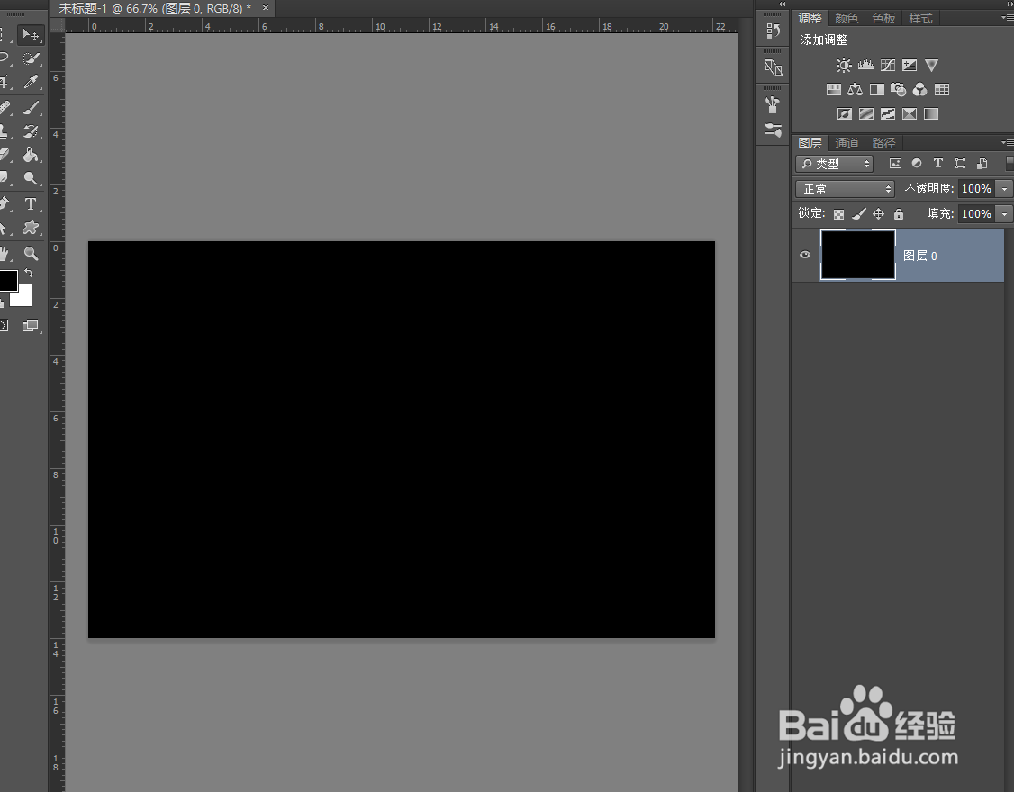1014x792 pixels.
Task: Toggle filter for adjustment layers
Action: click(917, 164)
